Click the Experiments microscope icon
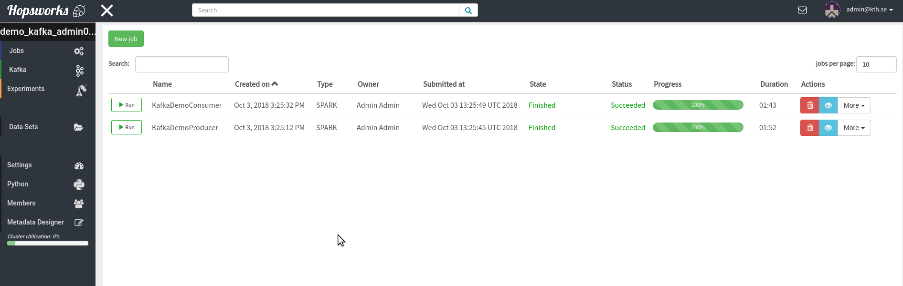The height and width of the screenshot is (286, 903). pos(81,90)
